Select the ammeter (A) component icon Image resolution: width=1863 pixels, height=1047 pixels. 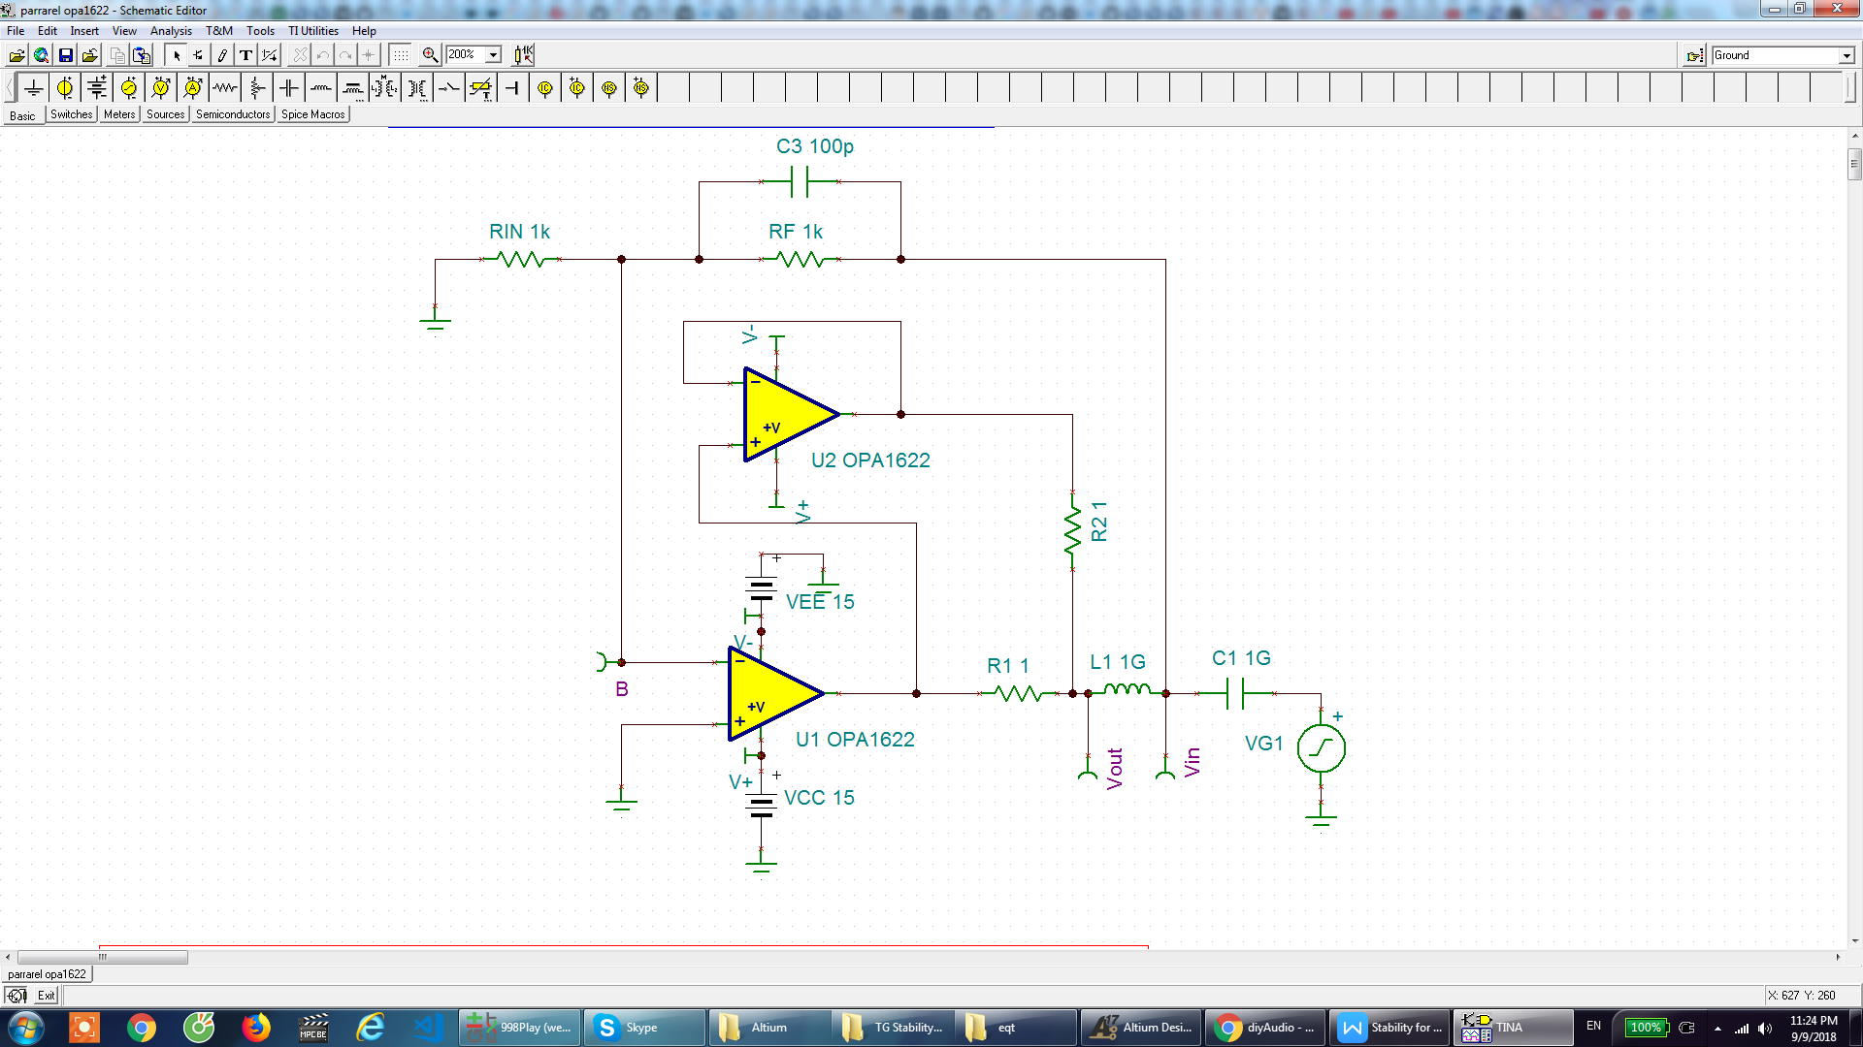coord(193,88)
